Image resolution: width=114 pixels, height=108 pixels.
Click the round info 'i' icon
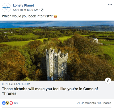tap(108, 81)
